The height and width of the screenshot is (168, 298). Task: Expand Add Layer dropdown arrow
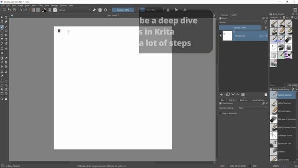pyautogui.click(x=224, y=94)
